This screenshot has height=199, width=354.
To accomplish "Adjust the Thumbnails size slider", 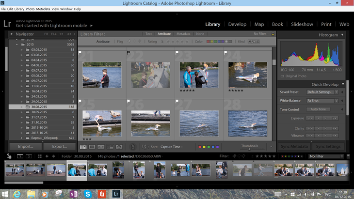I will [249, 149].
